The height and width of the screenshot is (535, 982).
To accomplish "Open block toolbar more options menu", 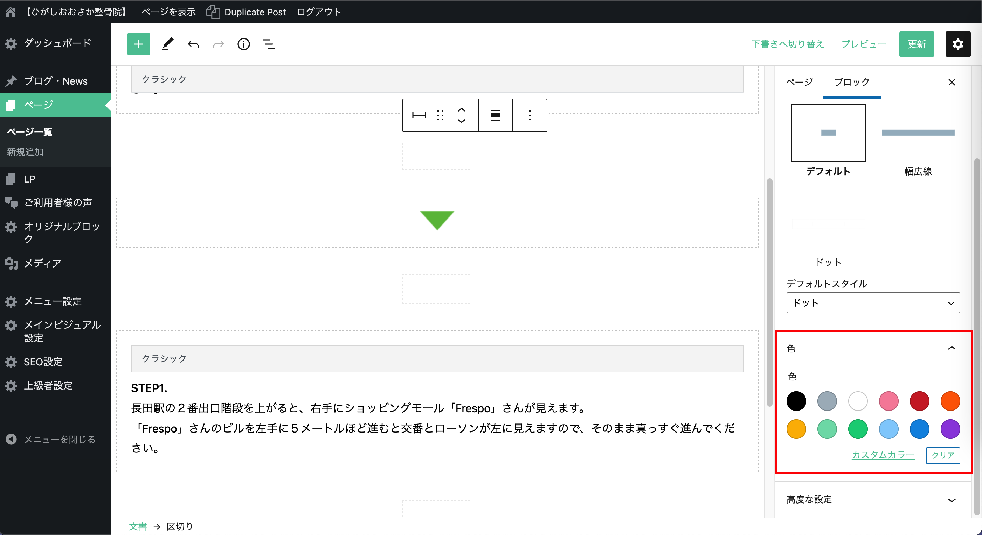I will [x=530, y=115].
